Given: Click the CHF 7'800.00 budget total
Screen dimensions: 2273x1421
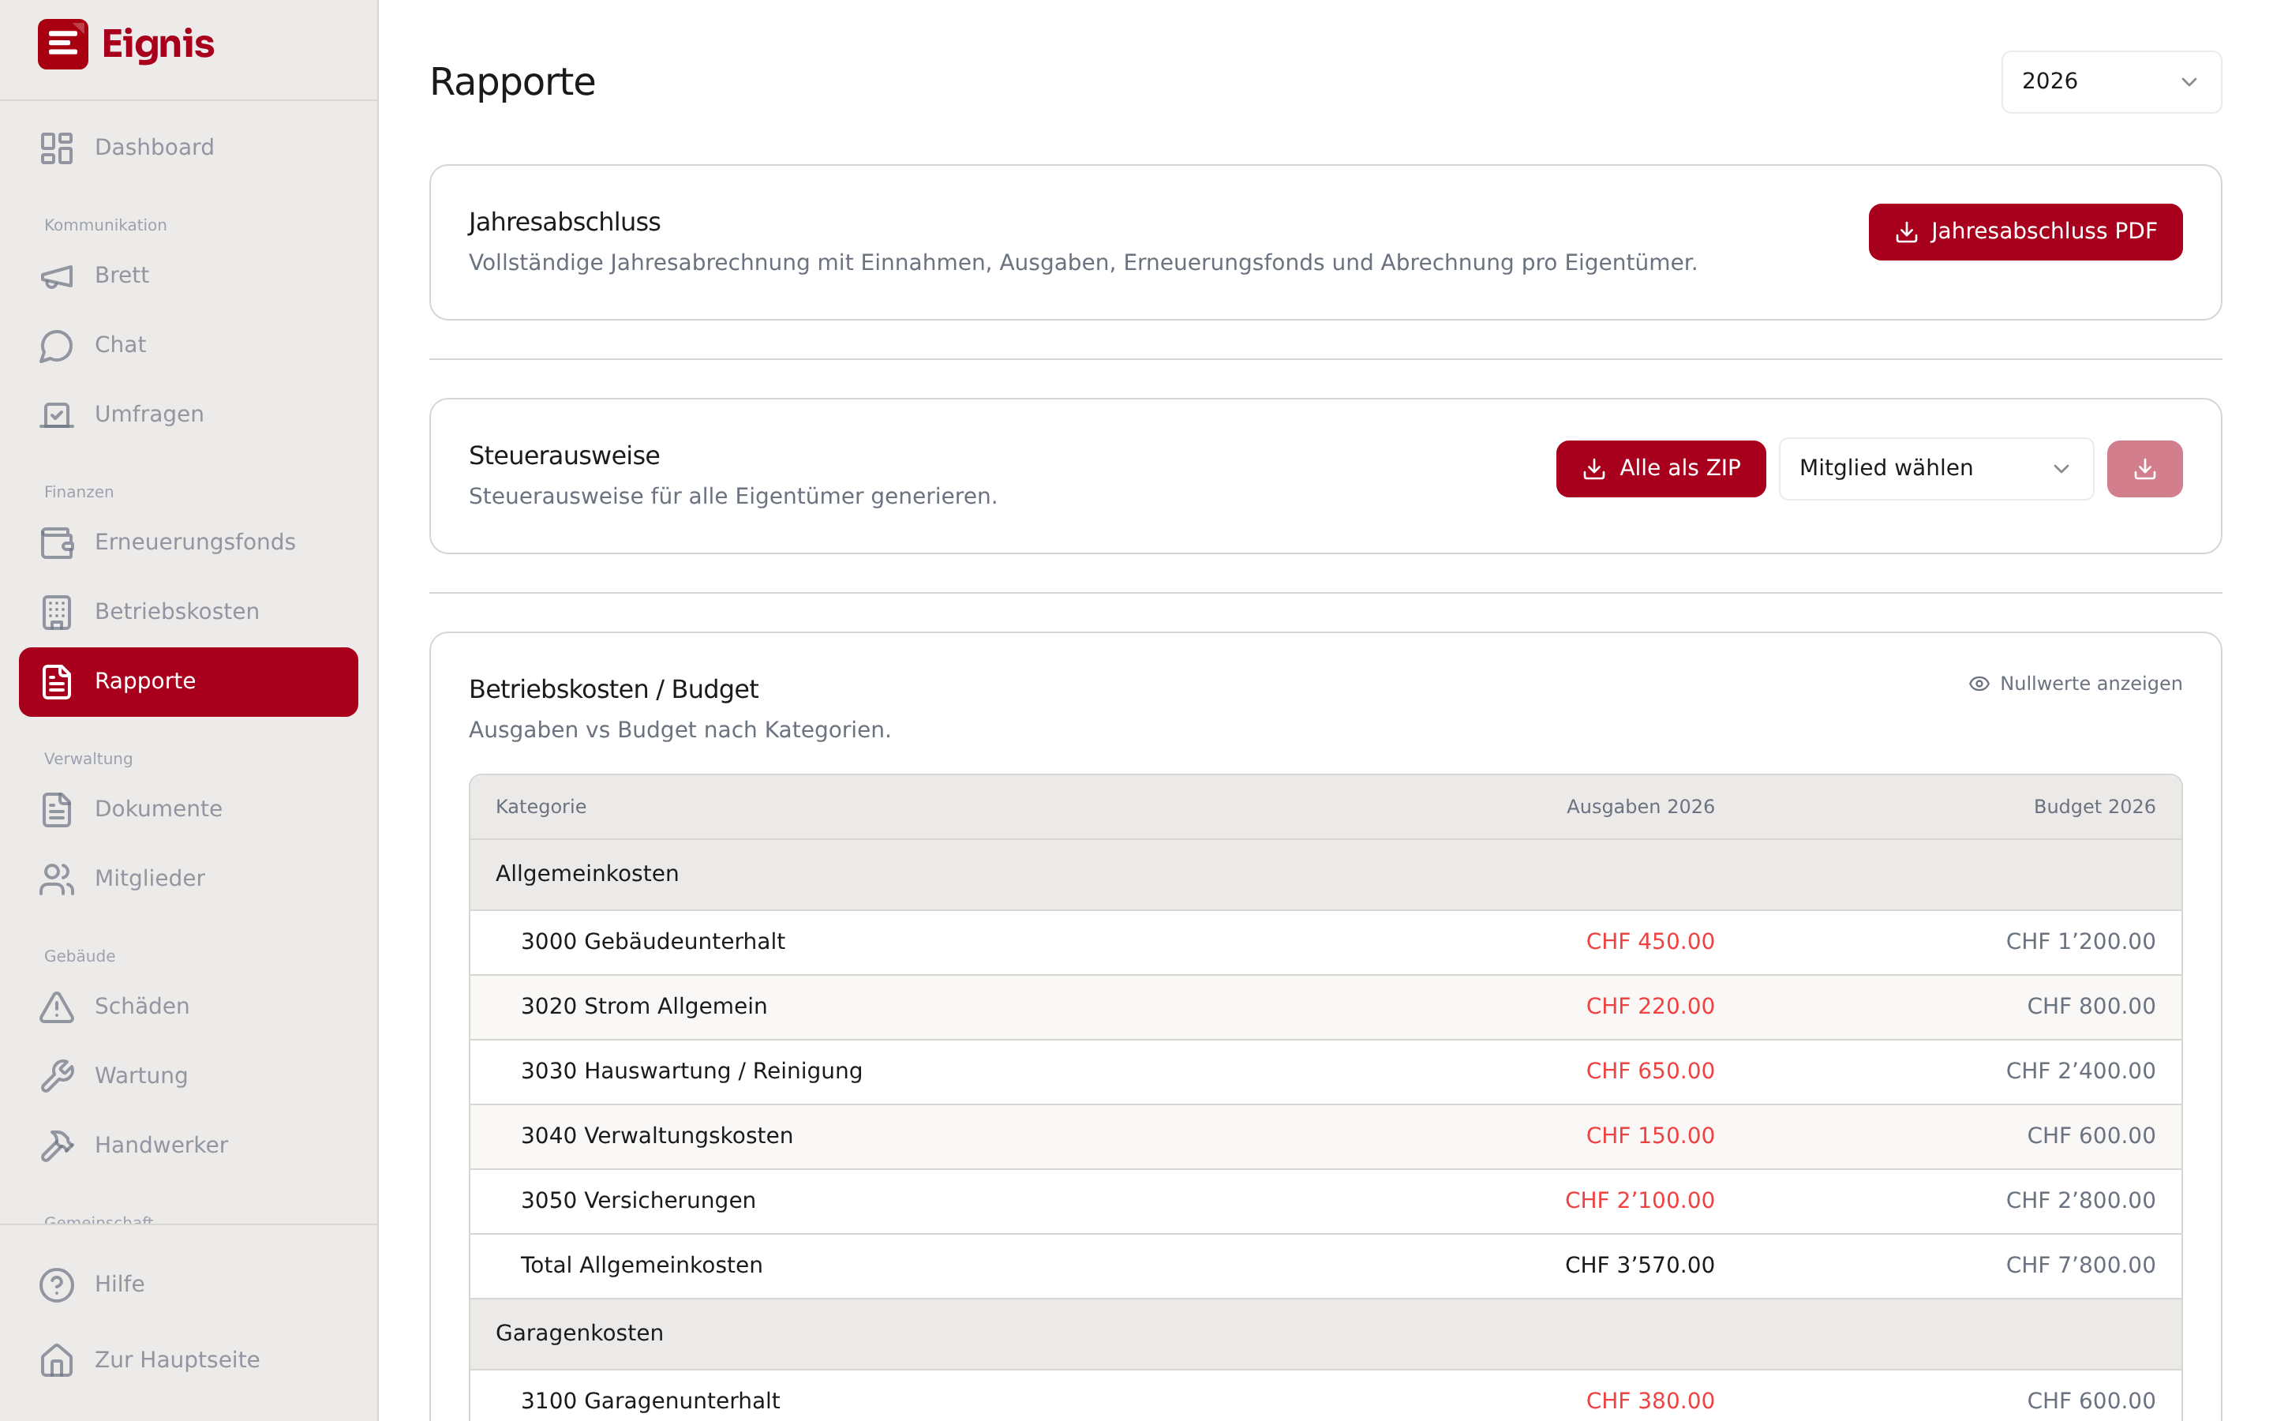Looking at the screenshot, I should (x=2080, y=1265).
